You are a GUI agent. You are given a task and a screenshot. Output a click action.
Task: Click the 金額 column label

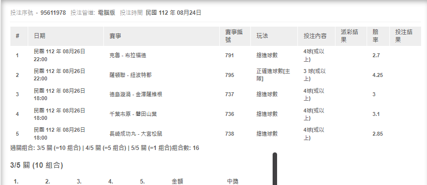[177, 182]
